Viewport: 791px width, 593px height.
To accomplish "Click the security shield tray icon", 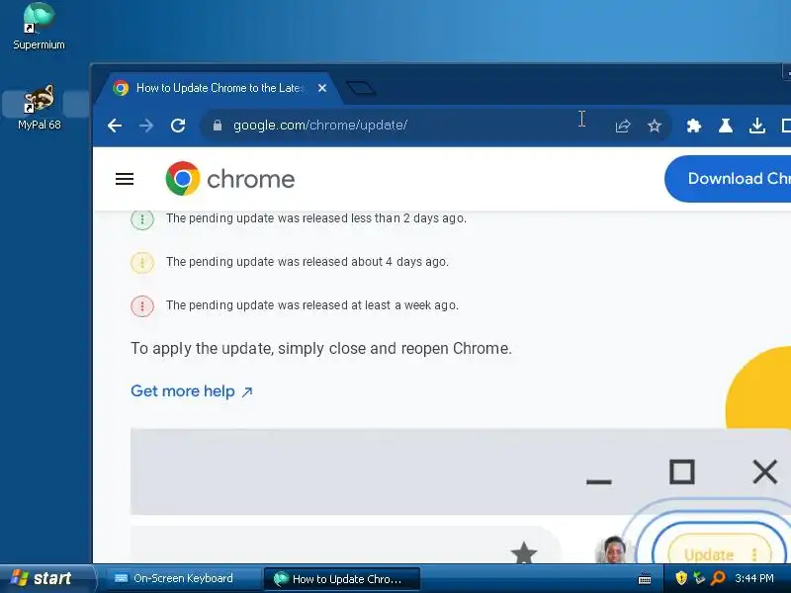I will [x=681, y=578].
